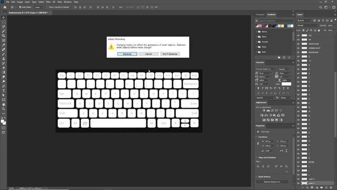The width and height of the screenshot is (337, 190).
Task: Click create new group folder icon in Layers panel
Action: click(x=322, y=188)
